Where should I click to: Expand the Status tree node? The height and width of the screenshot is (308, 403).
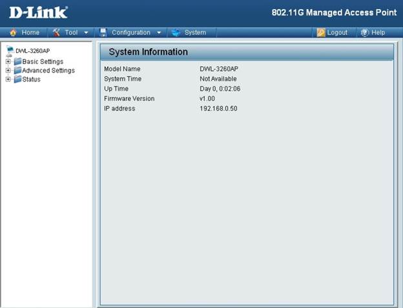click(8, 79)
